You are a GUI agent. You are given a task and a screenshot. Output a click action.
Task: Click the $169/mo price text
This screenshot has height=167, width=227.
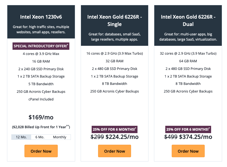(41, 117)
